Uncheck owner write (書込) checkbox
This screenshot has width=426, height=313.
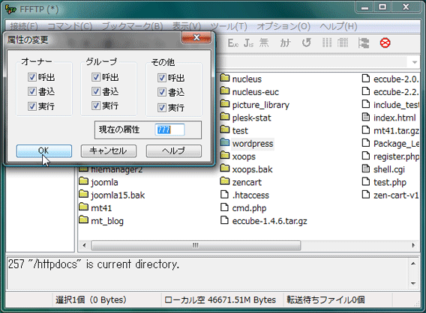coord(31,91)
